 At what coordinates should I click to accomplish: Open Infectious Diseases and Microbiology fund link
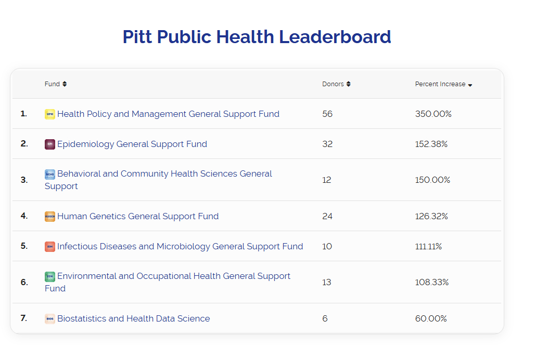click(x=180, y=246)
